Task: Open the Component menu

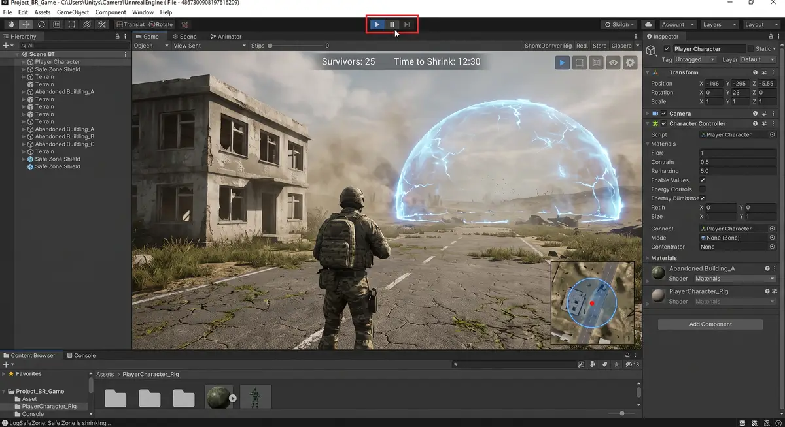Action: [x=111, y=12]
